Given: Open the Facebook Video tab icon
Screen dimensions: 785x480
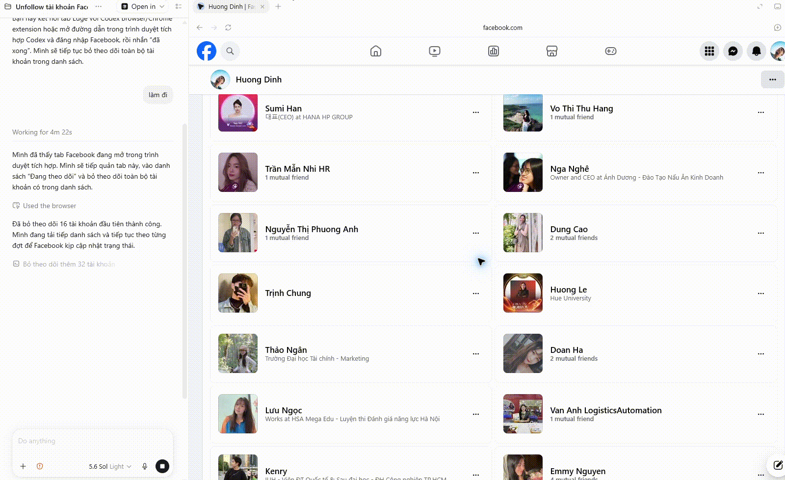Looking at the screenshot, I should point(435,51).
